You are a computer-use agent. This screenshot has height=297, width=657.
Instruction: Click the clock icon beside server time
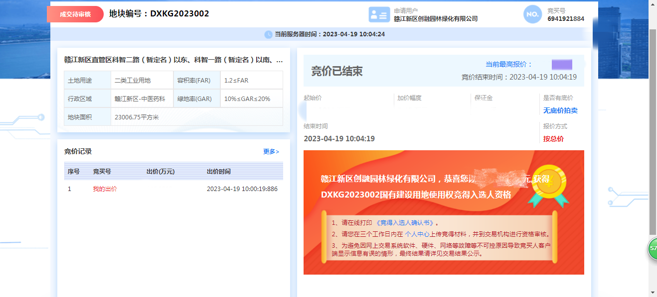[268, 34]
